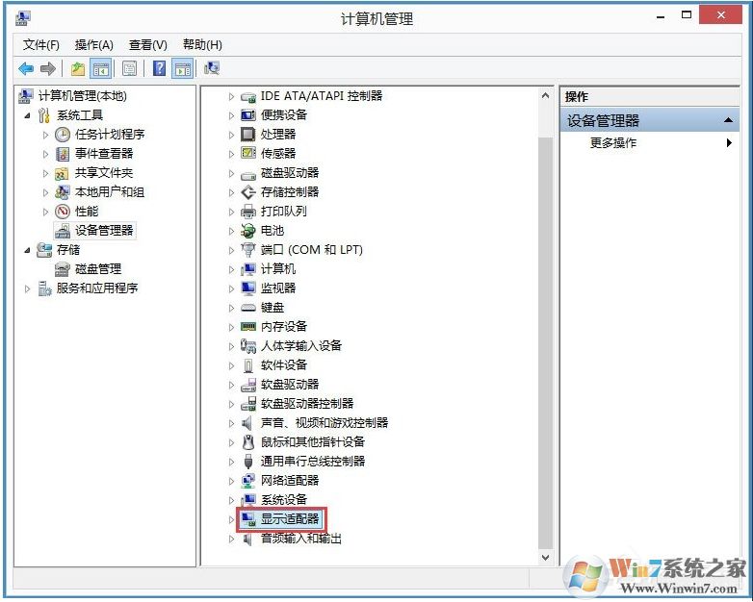Collapse the 系统工具 tree node
This screenshot has height=602, width=753.
27,115
